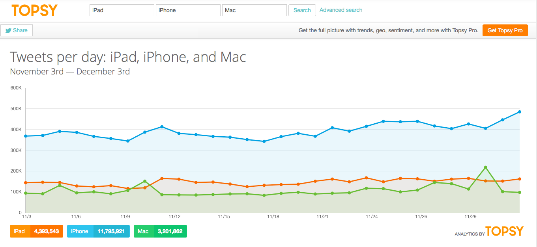Click the iPad total 4,393,543 count
This screenshot has width=537, height=247.
click(47, 231)
